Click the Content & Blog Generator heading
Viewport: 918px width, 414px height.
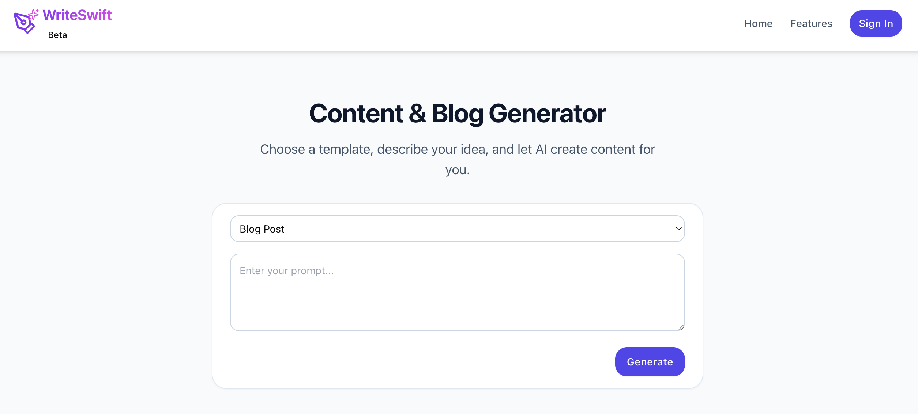[457, 114]
